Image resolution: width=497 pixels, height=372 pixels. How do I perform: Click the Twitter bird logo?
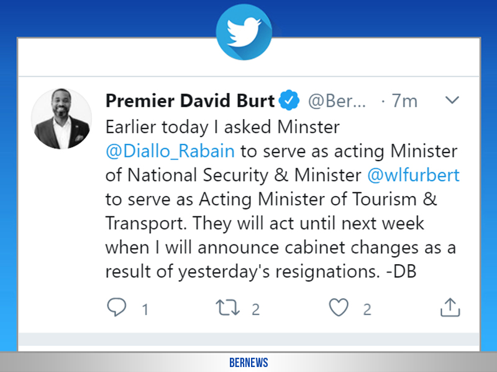pyautogui.click(x=248, y=30)
